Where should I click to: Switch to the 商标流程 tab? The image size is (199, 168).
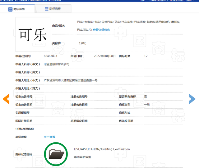pos(53,9)
